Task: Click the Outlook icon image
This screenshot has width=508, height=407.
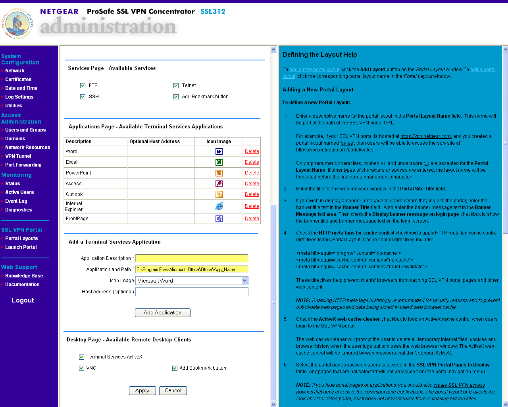Action: click(219, 194)
